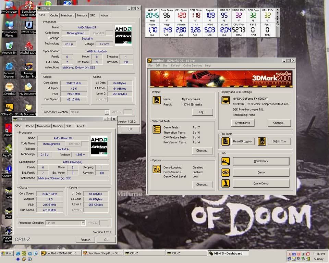Click Change... under Options section
This screenshot has width=329, height=263.
[x=203, y=185]
